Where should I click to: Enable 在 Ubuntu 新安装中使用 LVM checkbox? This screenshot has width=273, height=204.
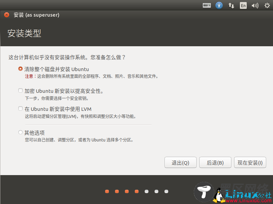click(x=20, y=108)
